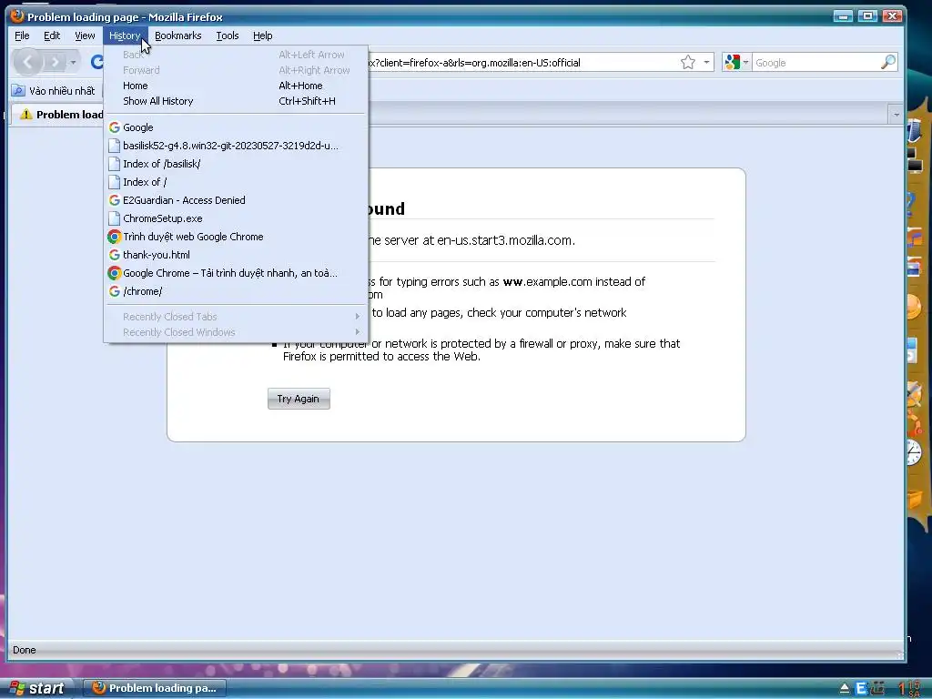Click the Reload page icon
The height and width of the screenshot is (699, 932).
[96, 62]
